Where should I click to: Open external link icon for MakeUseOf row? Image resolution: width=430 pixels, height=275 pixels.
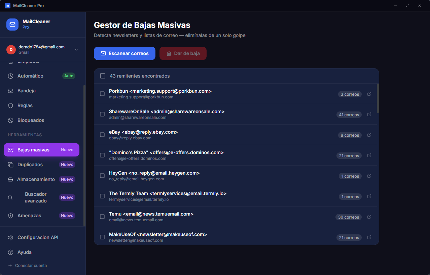point(369,237)
